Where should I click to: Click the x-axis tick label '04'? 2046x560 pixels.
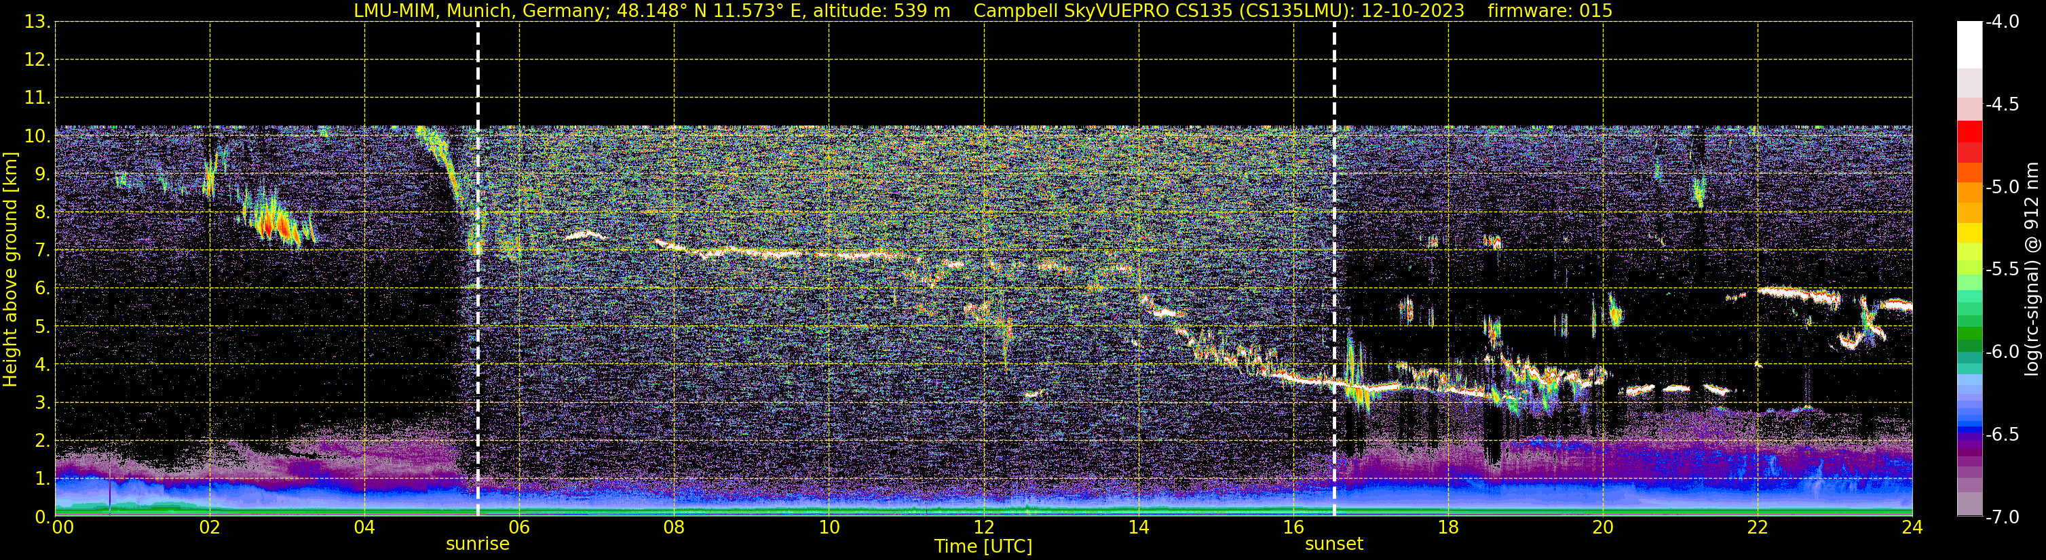click(364, 527)
